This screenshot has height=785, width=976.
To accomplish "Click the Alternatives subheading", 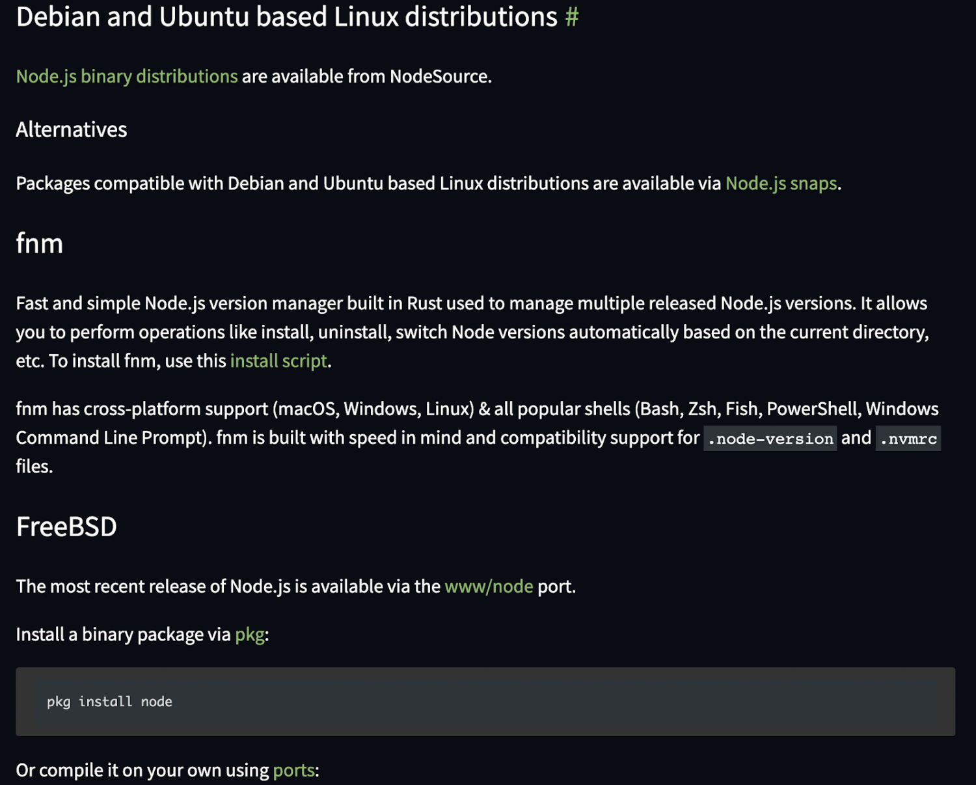I will 71,129.
